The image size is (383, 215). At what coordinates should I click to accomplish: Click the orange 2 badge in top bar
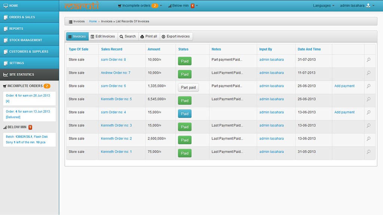coord(154,6)
